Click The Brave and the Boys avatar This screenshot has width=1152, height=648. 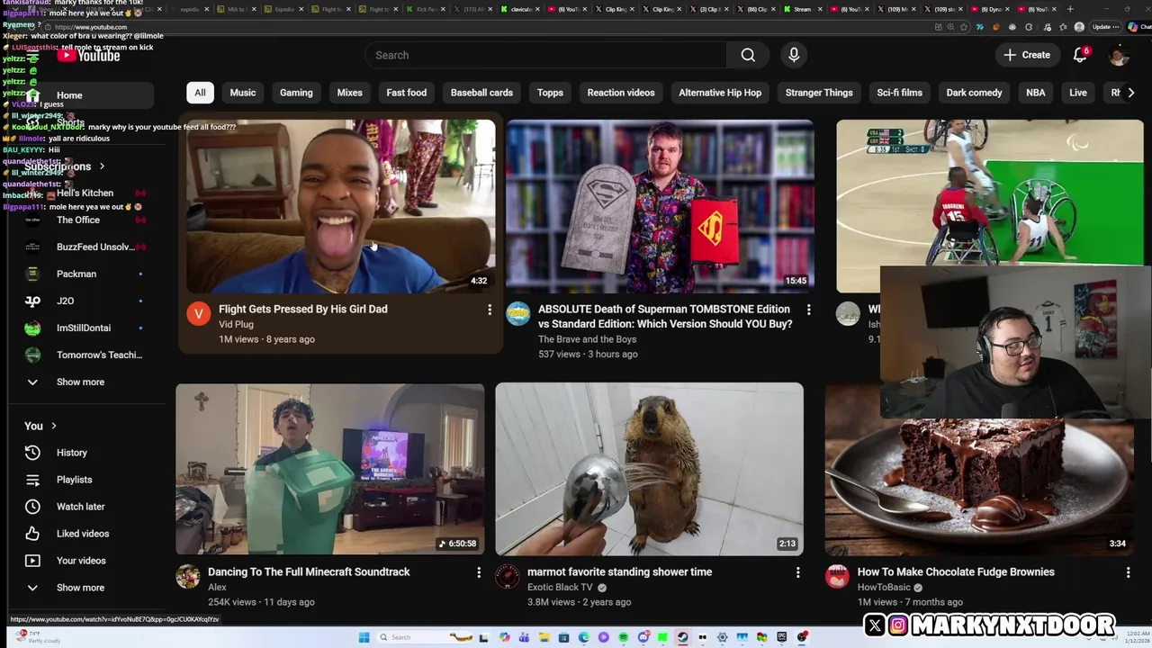click(x=517, y=313)
